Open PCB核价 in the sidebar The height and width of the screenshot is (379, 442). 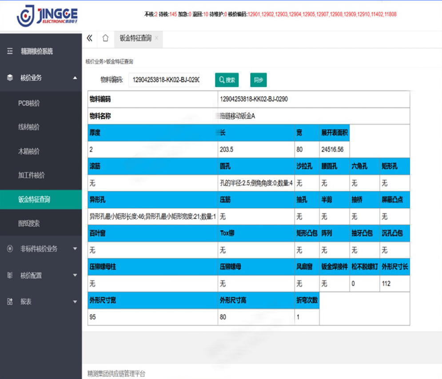(29, 103)
